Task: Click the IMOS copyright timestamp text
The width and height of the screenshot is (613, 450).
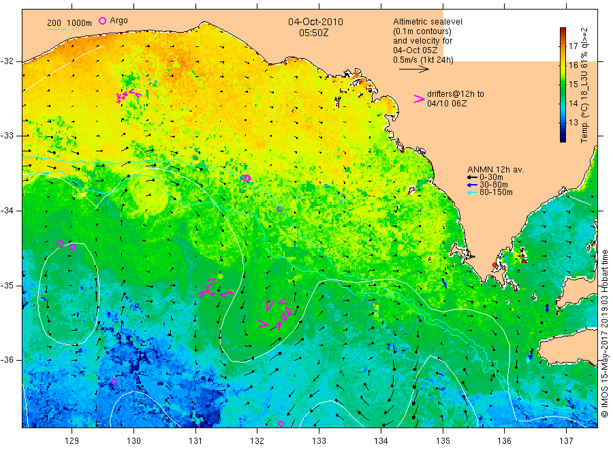Action: [604, 333]
